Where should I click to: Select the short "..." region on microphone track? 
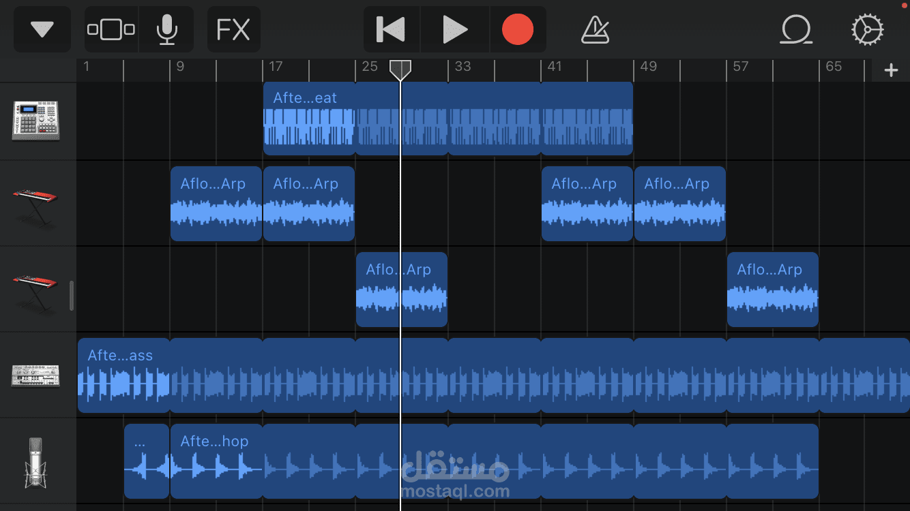(147, 461)
